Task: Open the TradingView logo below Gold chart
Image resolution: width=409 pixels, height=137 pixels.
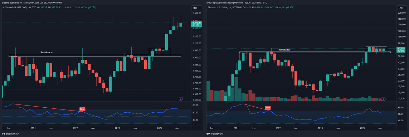Action: coord(10,134)
